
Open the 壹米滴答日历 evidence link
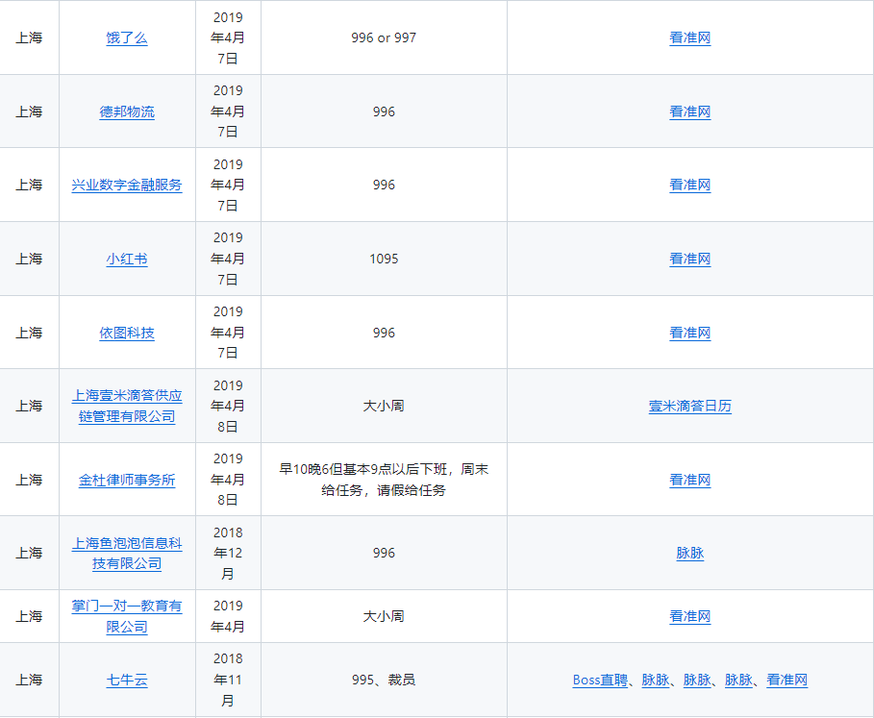[690, 406]
